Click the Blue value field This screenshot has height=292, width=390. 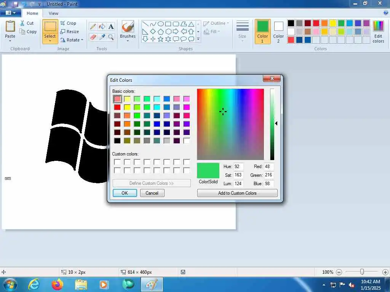point(269,184)
